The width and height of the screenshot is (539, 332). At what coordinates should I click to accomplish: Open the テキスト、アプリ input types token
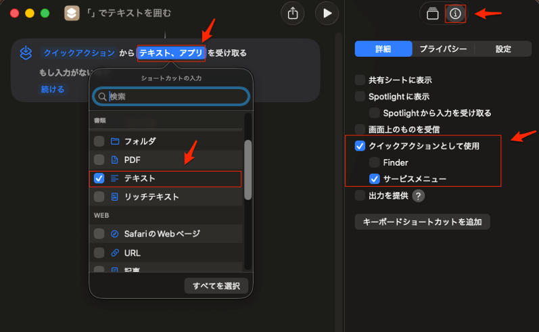click(x=171, y=53)
